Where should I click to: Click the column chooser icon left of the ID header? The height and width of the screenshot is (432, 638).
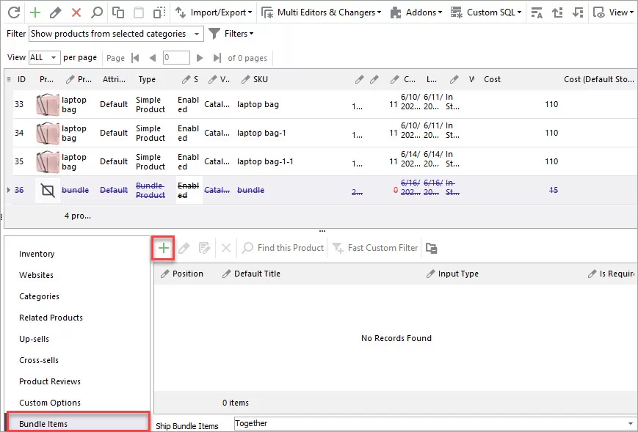click(x=9, y=79)
